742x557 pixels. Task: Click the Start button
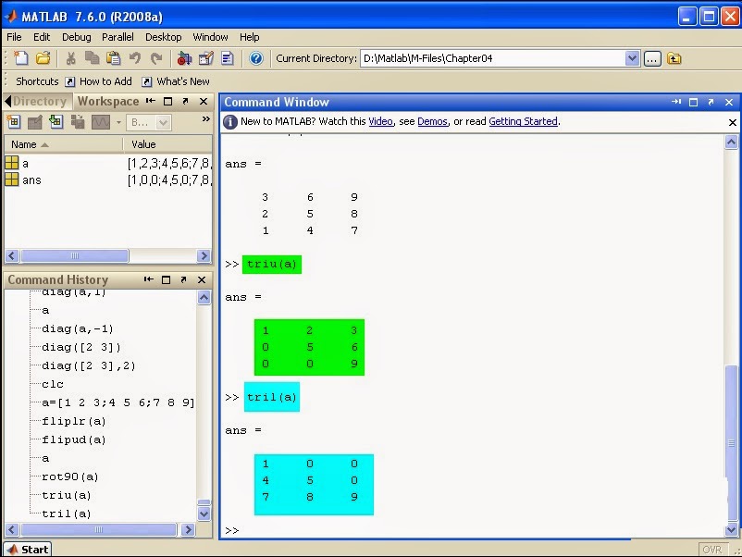[x=27, y=550]
